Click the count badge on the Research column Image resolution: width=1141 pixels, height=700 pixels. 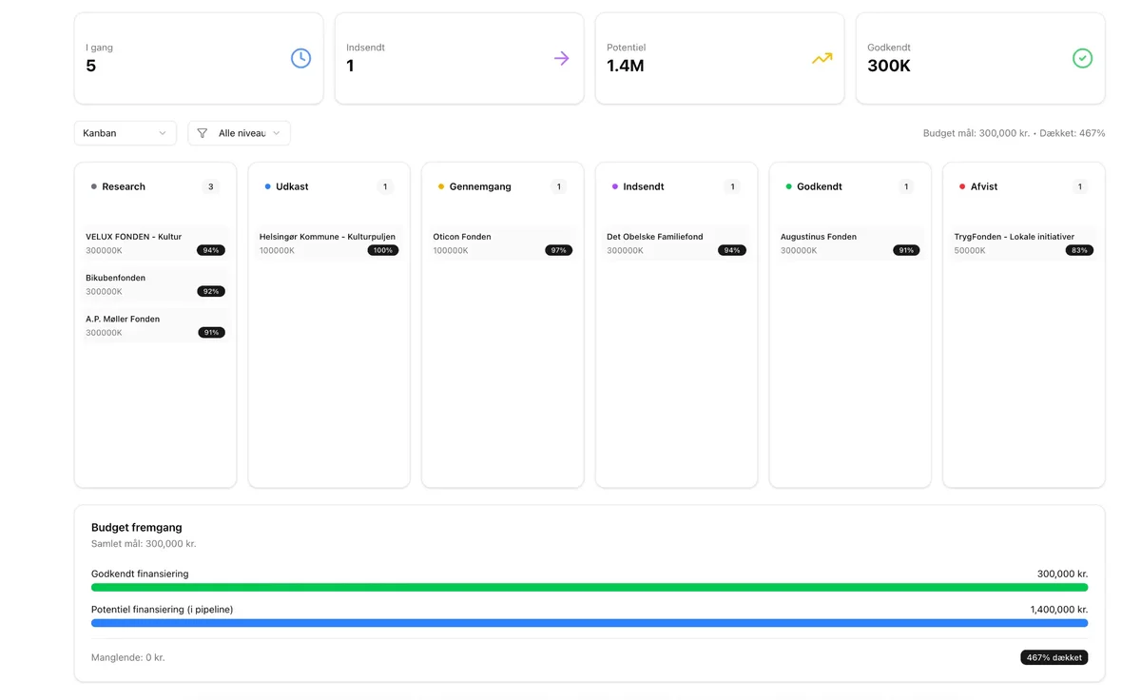210,186
